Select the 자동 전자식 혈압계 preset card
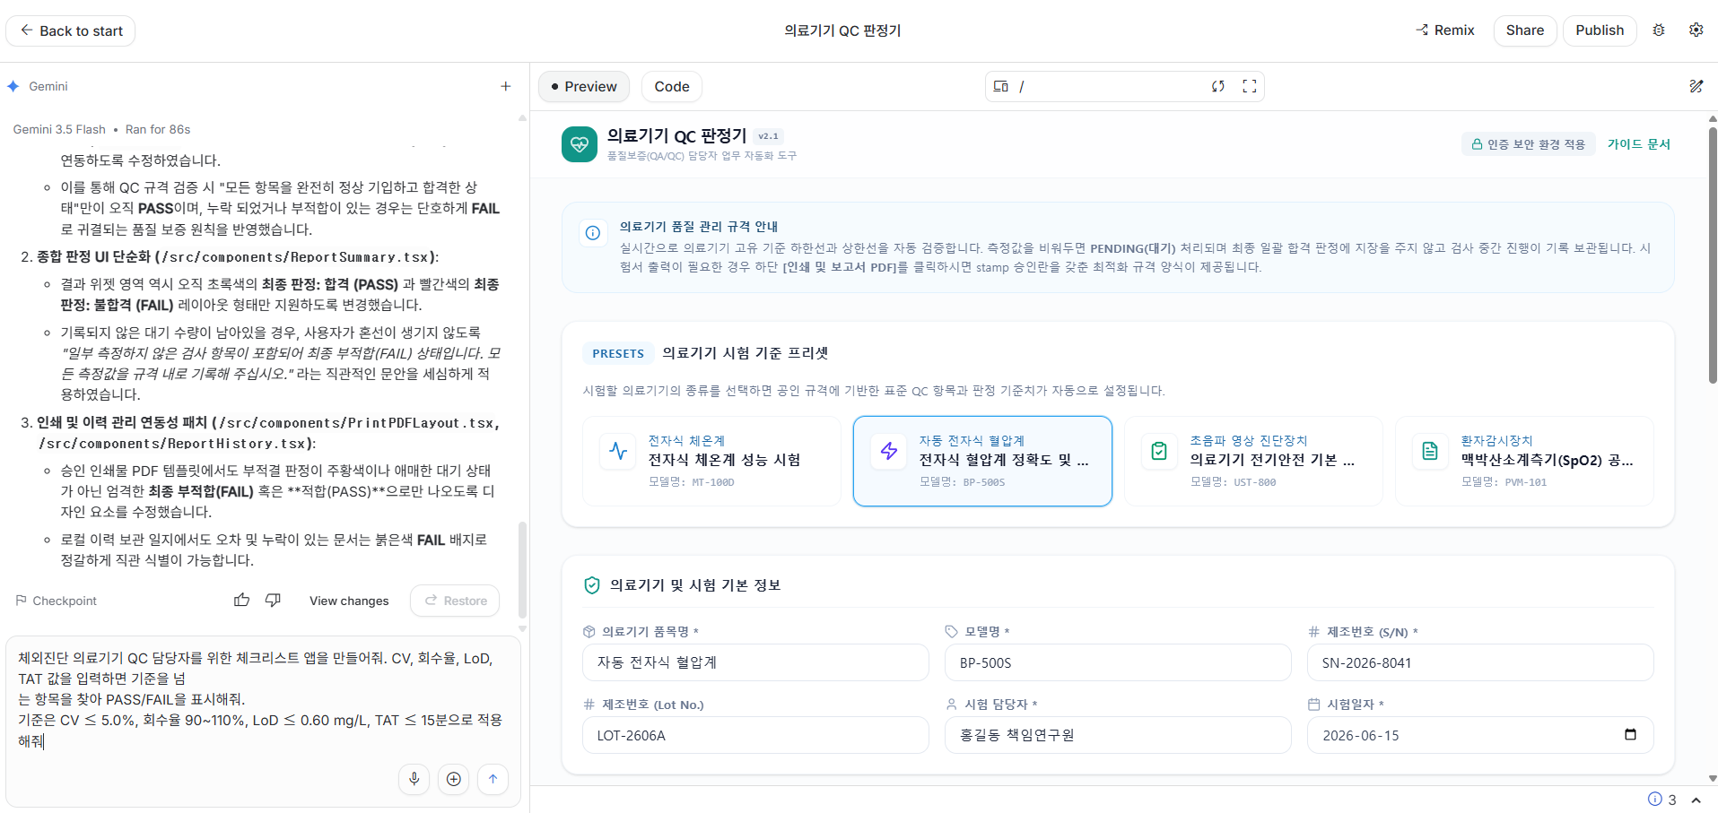This screenshot has height=813, width=1718. pyautogui.click(x=982, y=461)
